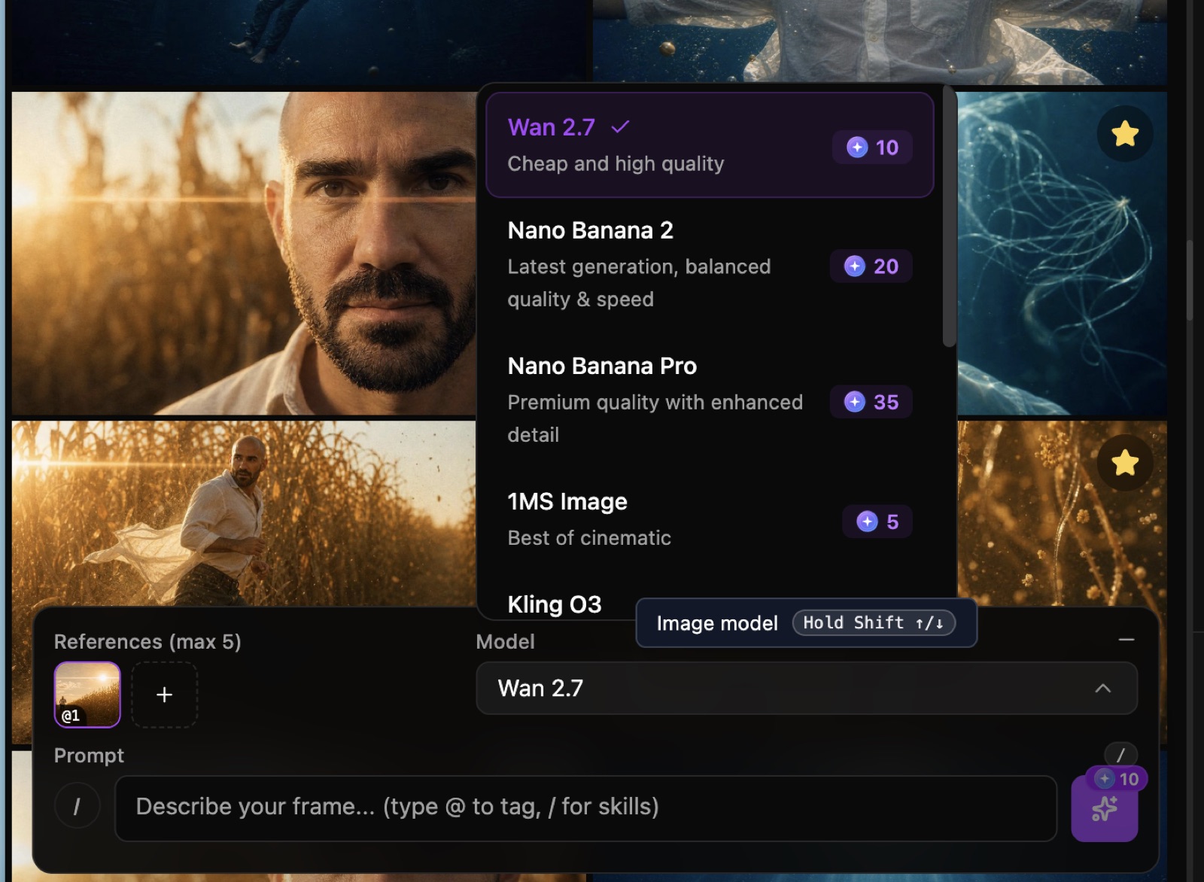
Task: Open the man running in cornfield image
Action: pyautogui.click(x=244, y=513)
